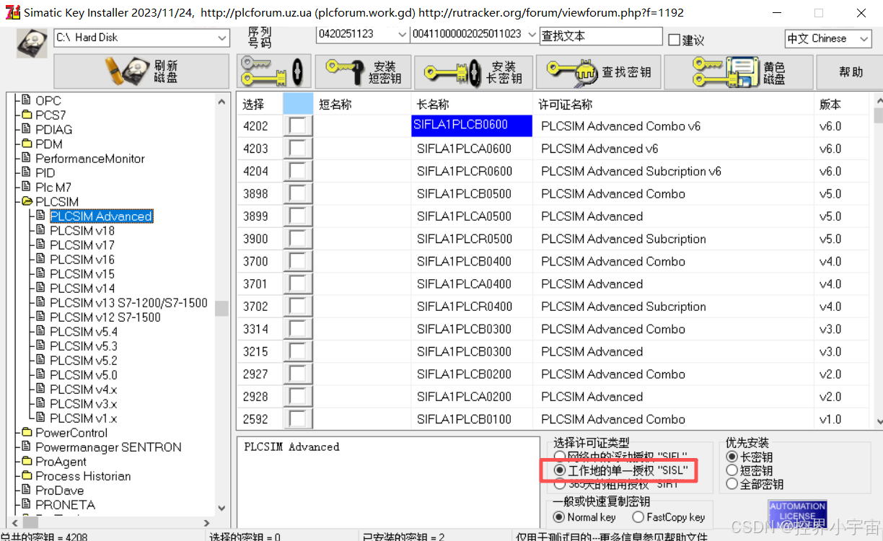Tick checkbox for row 4202

tap(296, 126)
